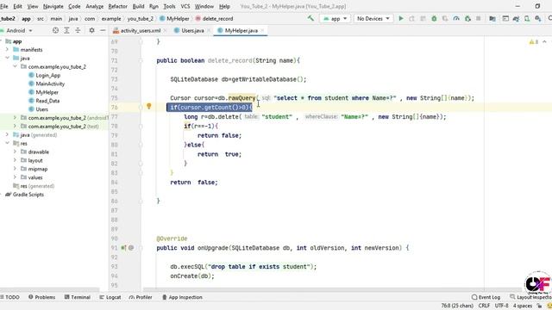
Task: Click MyHelper breadcrumb in navigation bar
Action: coord(174,19)
